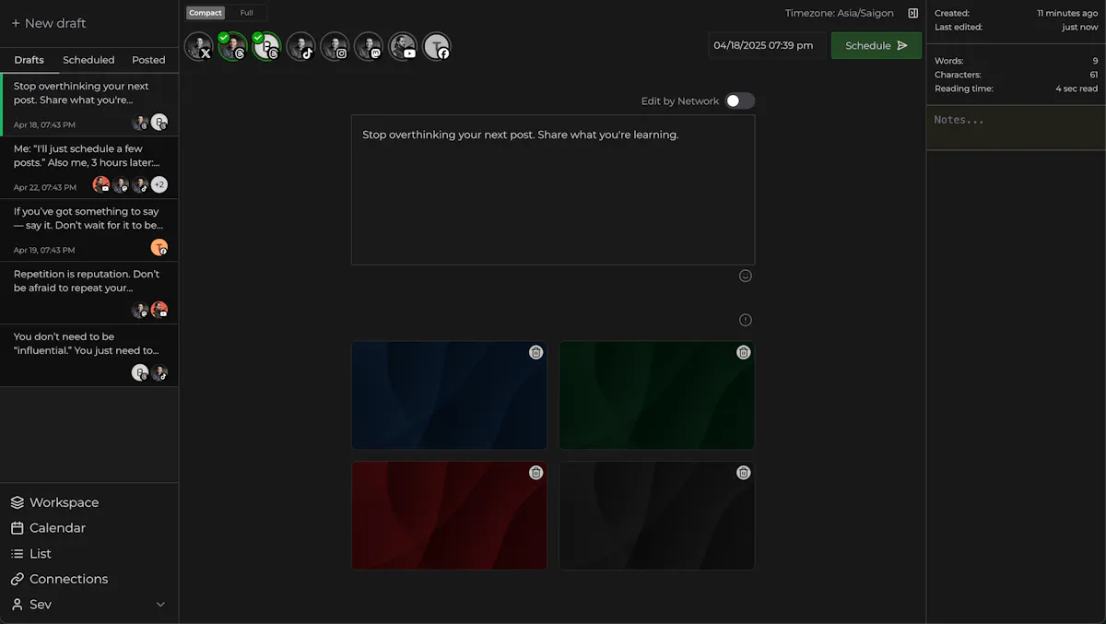Open the red image thumbnail
The width and height of the screenshot is (1106, 624).
(x=449, y=515)
